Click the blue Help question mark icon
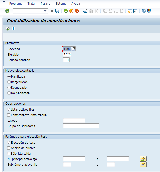The image size is (160, 172). (144, 11)
